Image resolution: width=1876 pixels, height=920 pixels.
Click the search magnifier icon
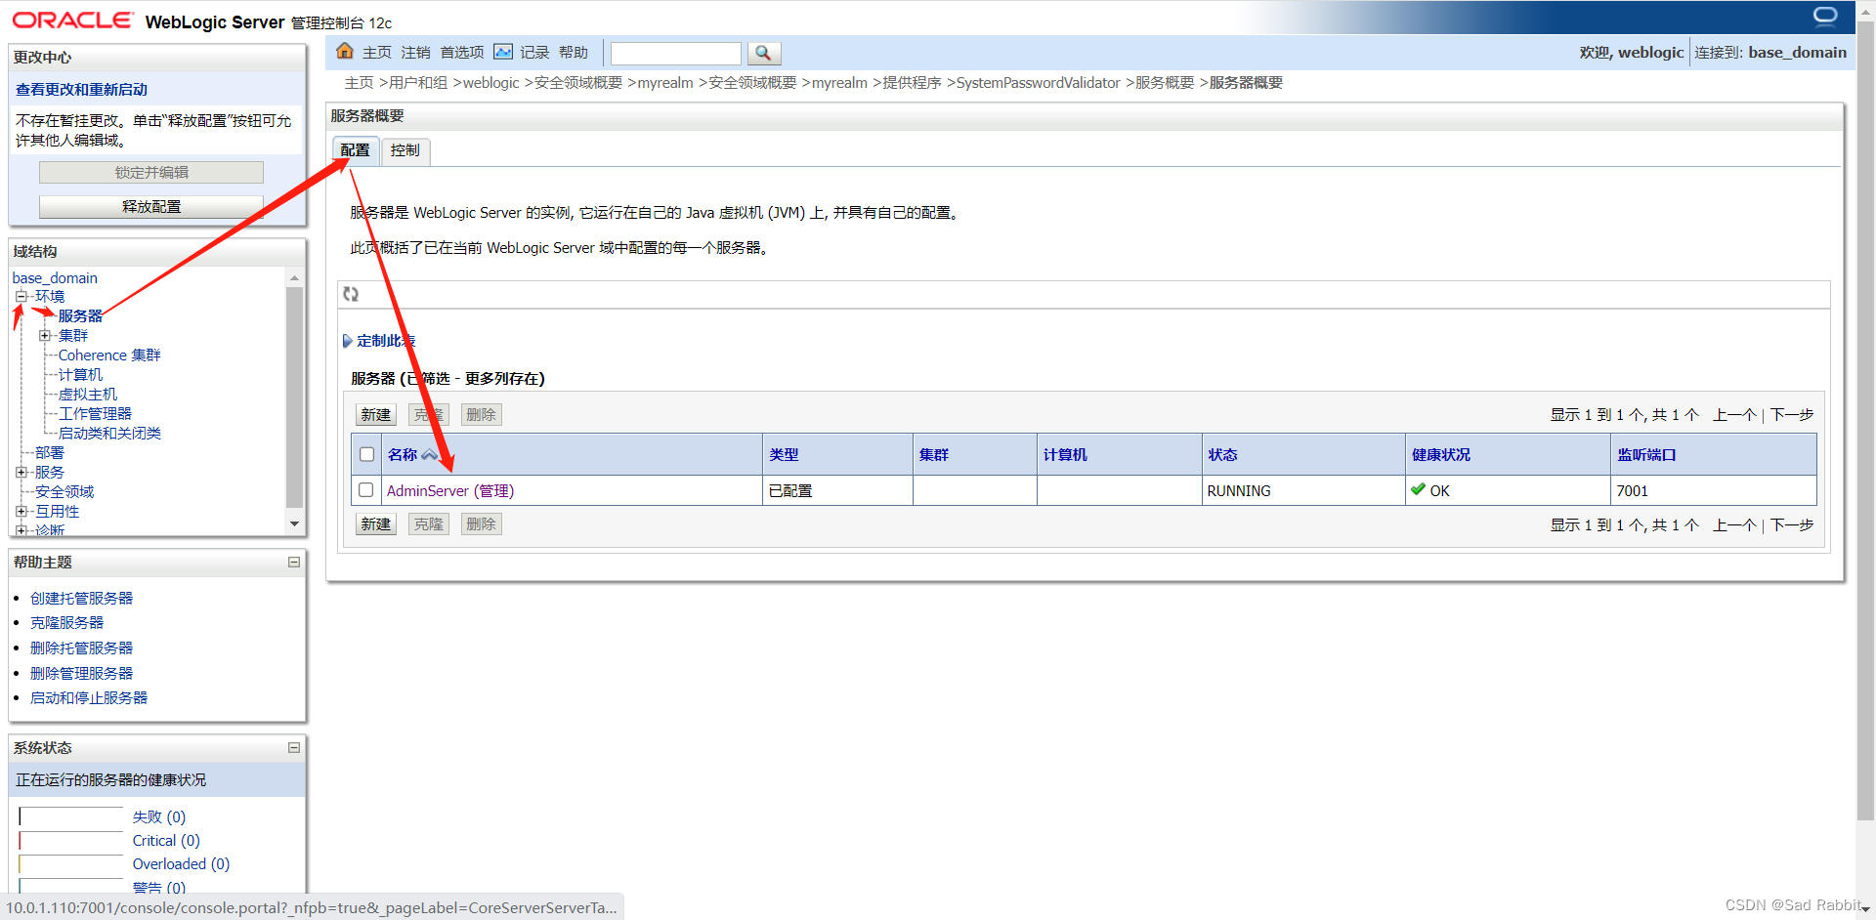click(764, 53)
